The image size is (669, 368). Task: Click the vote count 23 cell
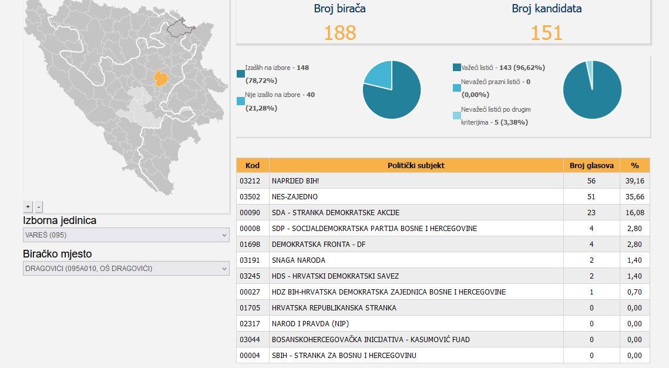(591, 213)
